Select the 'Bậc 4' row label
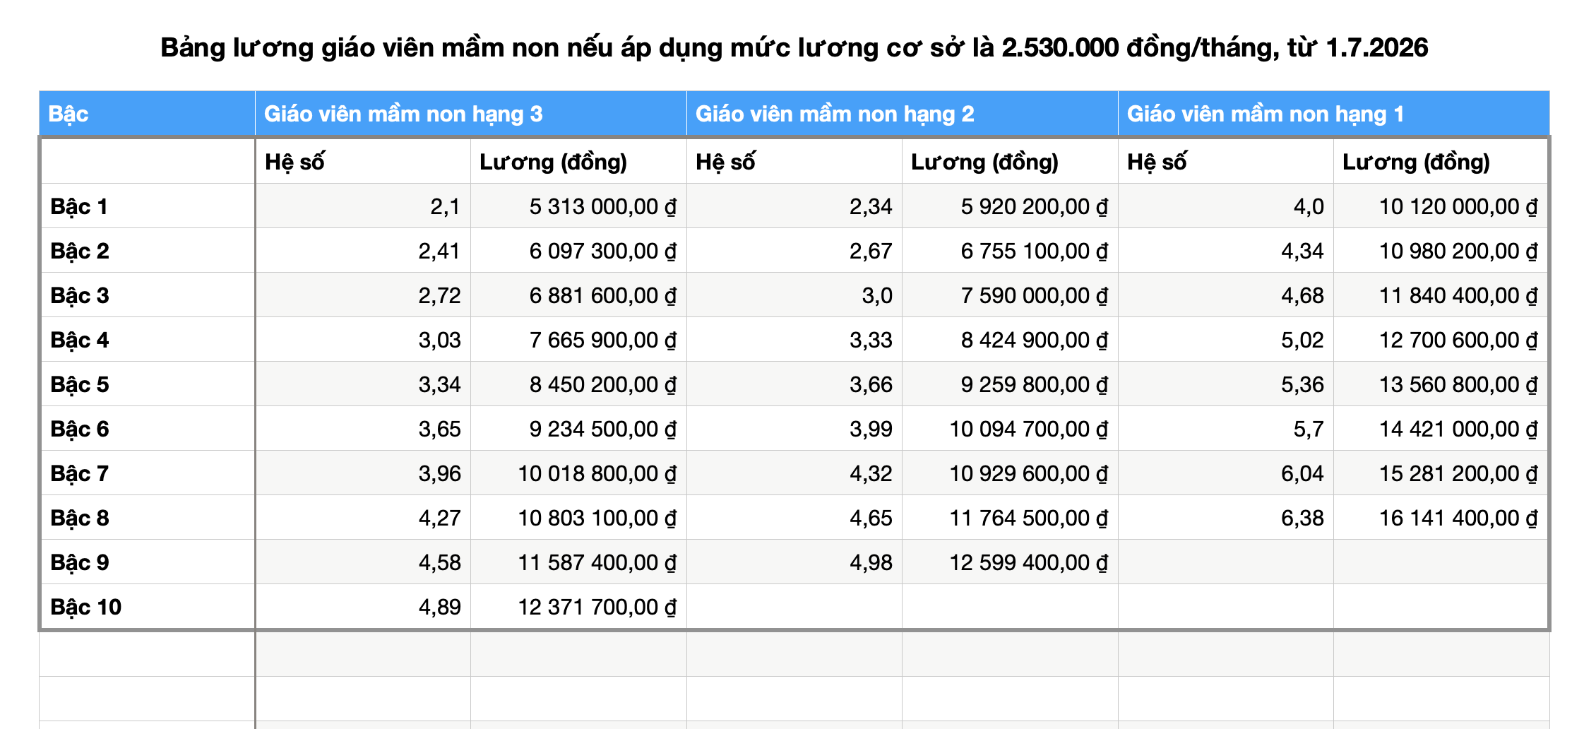 pos(148,340)
